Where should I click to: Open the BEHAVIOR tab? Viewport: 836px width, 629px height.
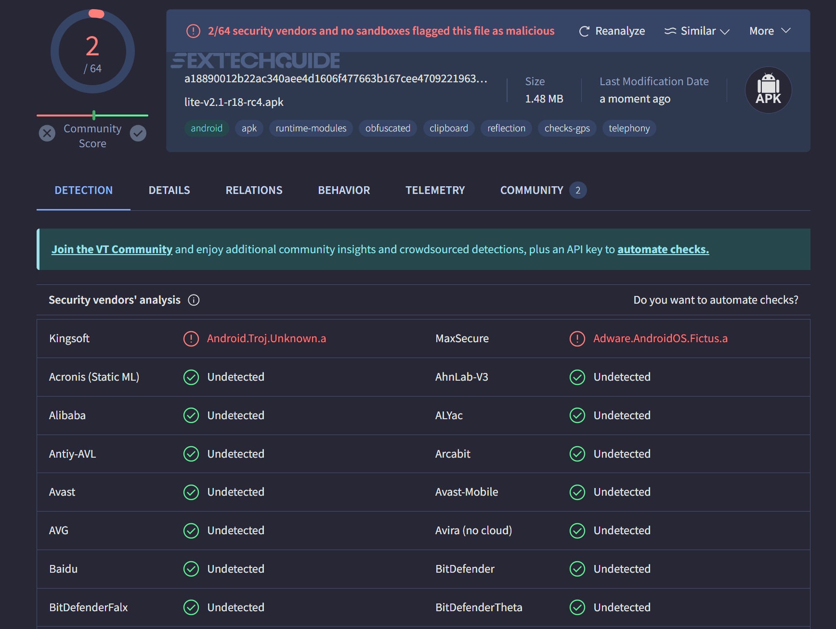[344, 191]
